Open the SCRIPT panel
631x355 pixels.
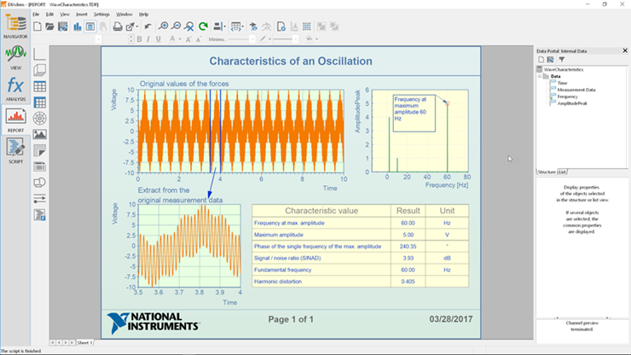coord(15,148)
